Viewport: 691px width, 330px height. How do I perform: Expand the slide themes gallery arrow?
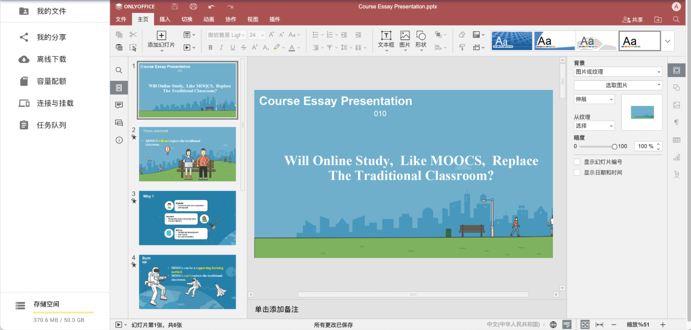668,41
